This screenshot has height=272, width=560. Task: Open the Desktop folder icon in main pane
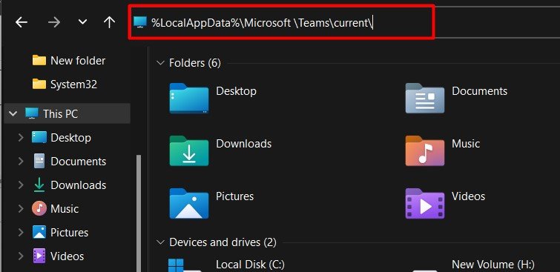pos(189,98)
